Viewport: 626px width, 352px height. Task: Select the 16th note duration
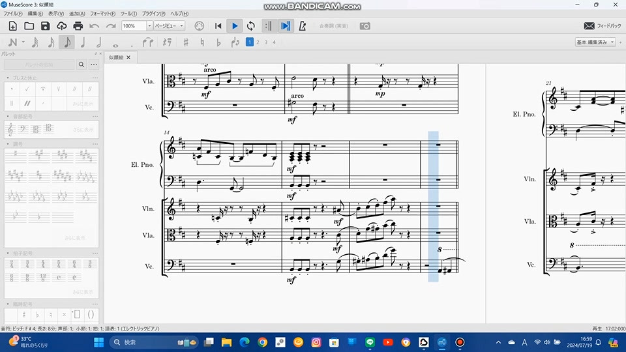(51, 42)
